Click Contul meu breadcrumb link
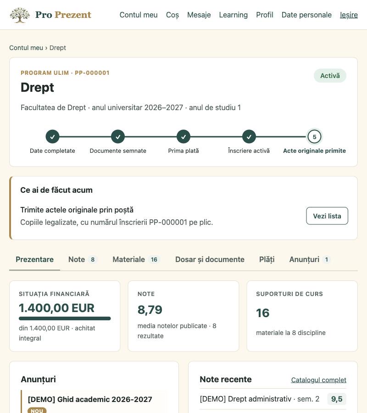Viewport: 367px width, 413px height. click(26, 48)
